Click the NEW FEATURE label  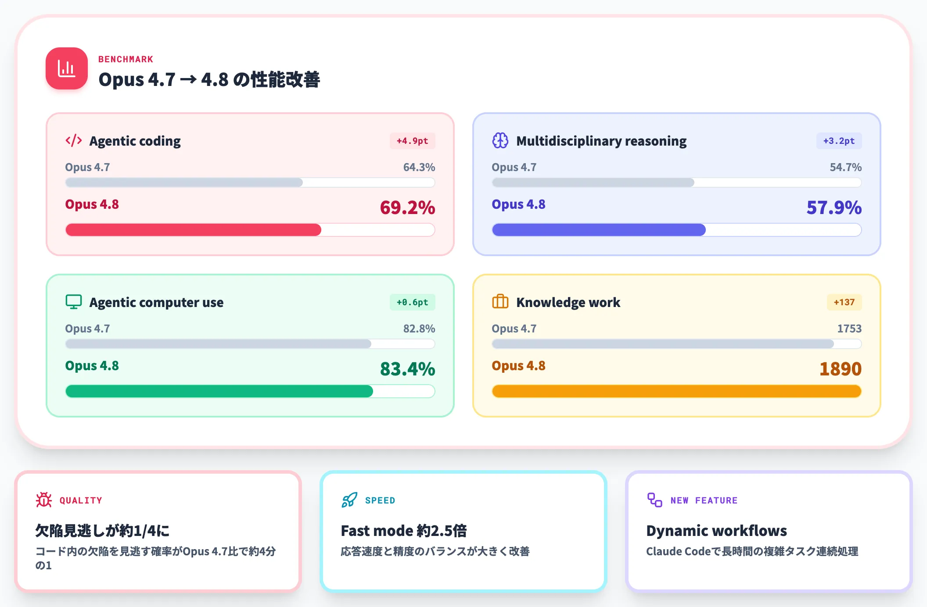click(x=704, y=500)
